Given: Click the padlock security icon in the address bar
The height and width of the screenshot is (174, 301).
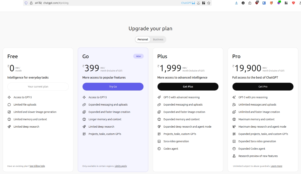Looking at the screenshot, I should 31,3.
